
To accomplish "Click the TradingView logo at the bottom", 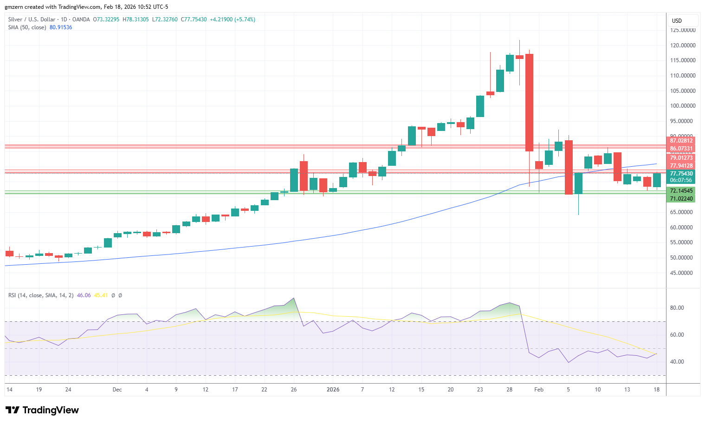I will click(42, 410).
